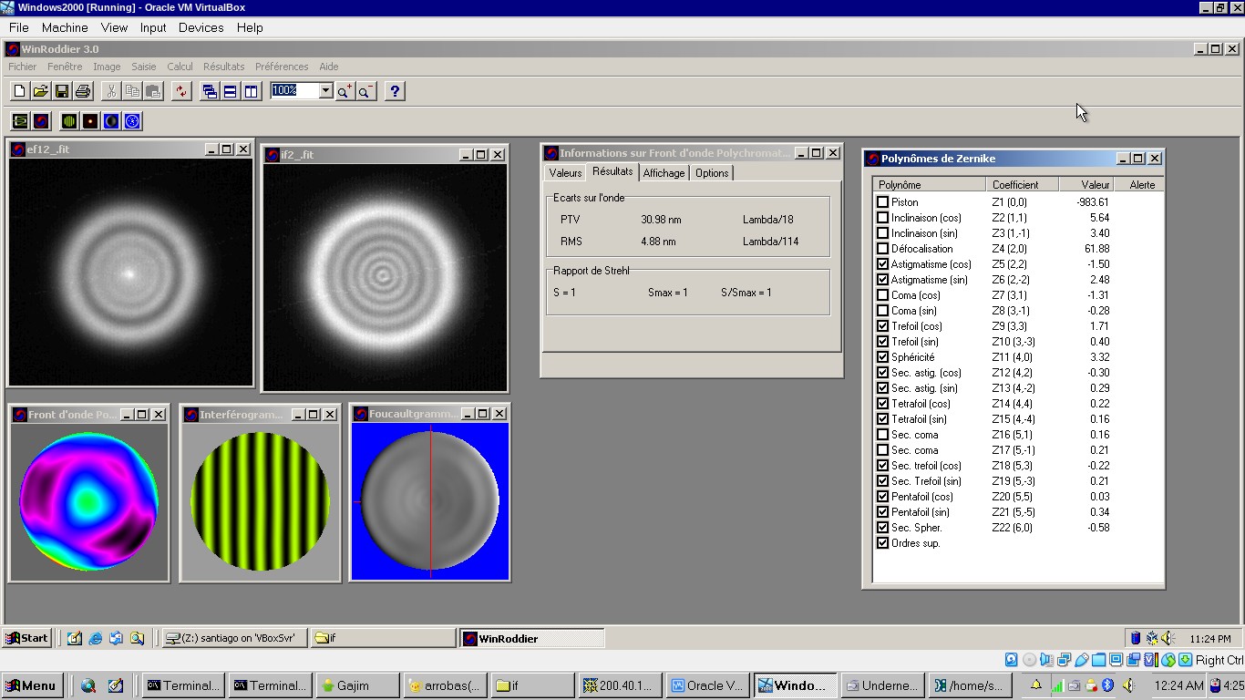Click the Valeur column header
The width and height of the screenshot is (1245, 700).
point(1088,185)
